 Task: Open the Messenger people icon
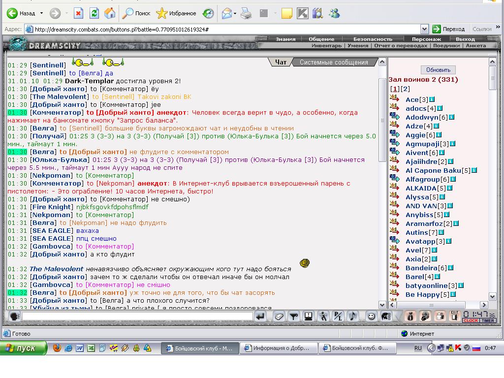(334, 13)
